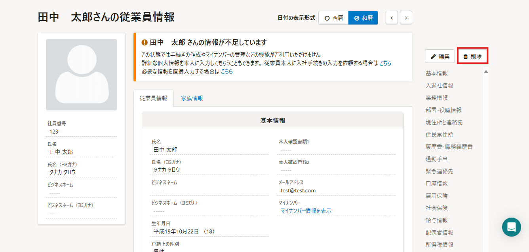Jump to 入退社情報 in the side navigation
Screen dimensions: 529x252
pyautogui.click(x=440, y=86)
